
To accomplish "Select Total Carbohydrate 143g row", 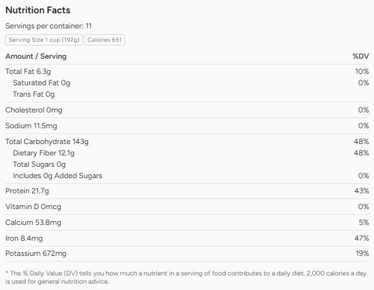I will point(187,142).
